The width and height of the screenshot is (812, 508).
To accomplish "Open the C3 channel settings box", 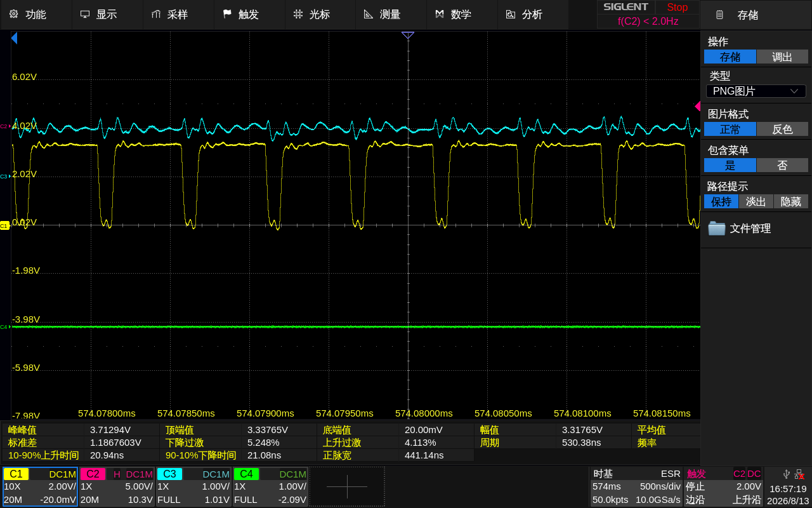I will pyautogui.click(x=193, y=486).
